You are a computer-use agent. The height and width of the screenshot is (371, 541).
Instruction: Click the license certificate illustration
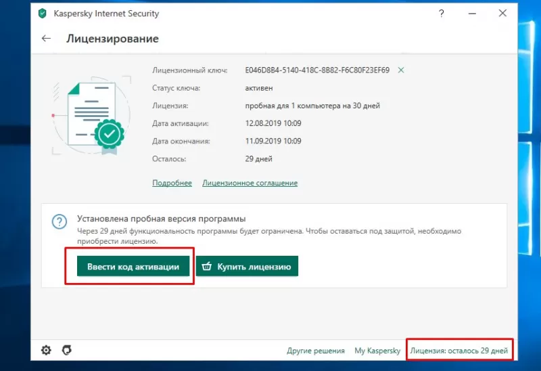pyautogui.click(x=92, y=116)
